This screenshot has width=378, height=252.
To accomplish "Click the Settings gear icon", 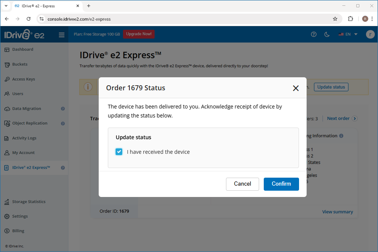I will click(x=7, y=216).
